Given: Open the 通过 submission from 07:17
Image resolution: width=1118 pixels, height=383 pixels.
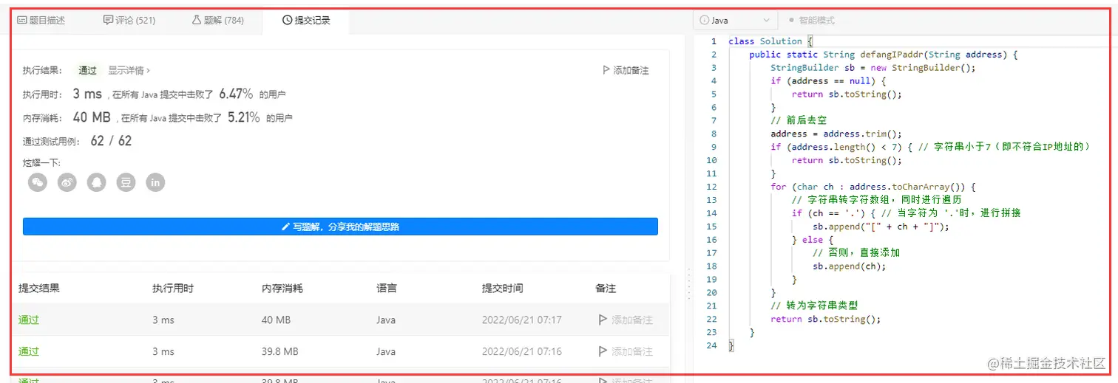Looking at the screenshot, I should (x=29, y=320).
